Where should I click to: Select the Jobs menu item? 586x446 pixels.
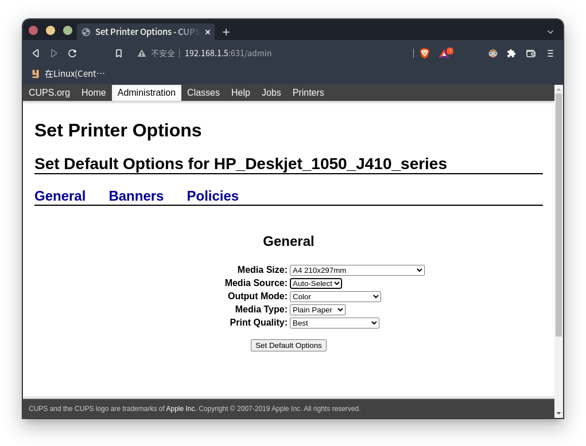[x=271, y=92]
